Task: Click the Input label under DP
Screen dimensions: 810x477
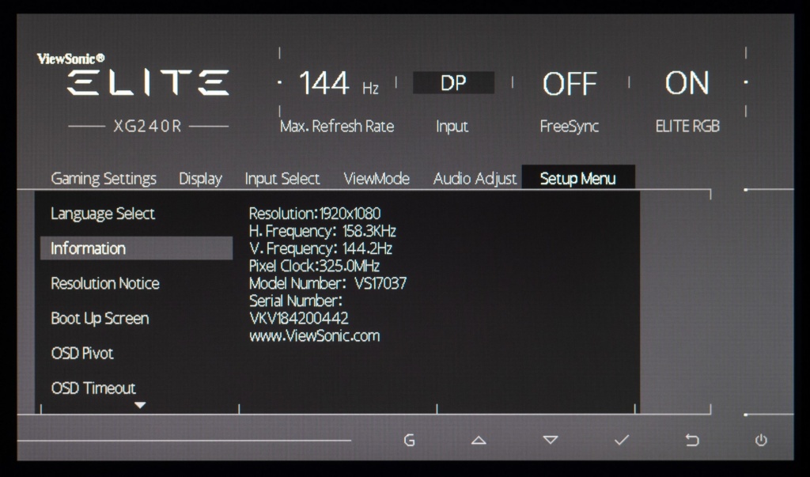Action: [x=452, y=127]
